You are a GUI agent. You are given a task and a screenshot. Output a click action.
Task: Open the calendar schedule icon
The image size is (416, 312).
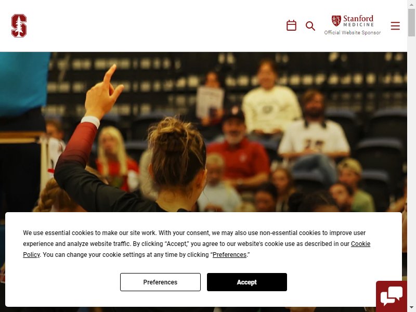[291, 25]
